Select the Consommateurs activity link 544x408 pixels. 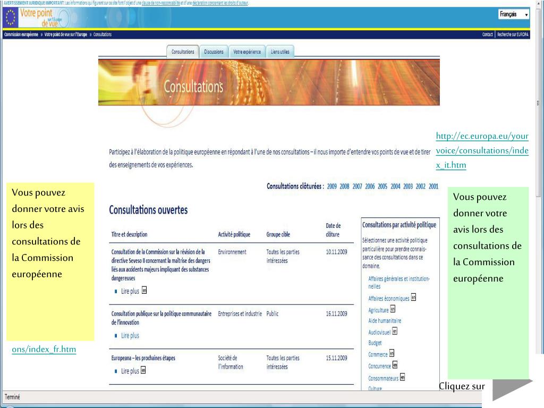[383, 378]
